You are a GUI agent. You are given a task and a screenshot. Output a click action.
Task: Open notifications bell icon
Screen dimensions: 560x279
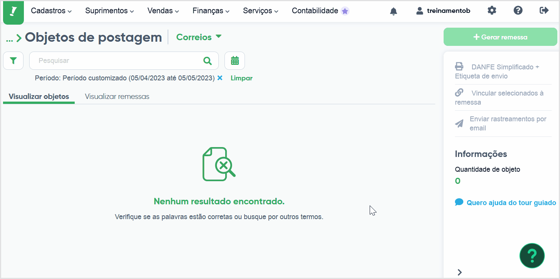[394, 11]
